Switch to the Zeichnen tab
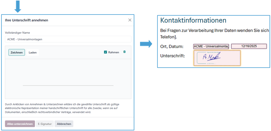271x131 pixels. pyautogui.click(x=17, y=53)
